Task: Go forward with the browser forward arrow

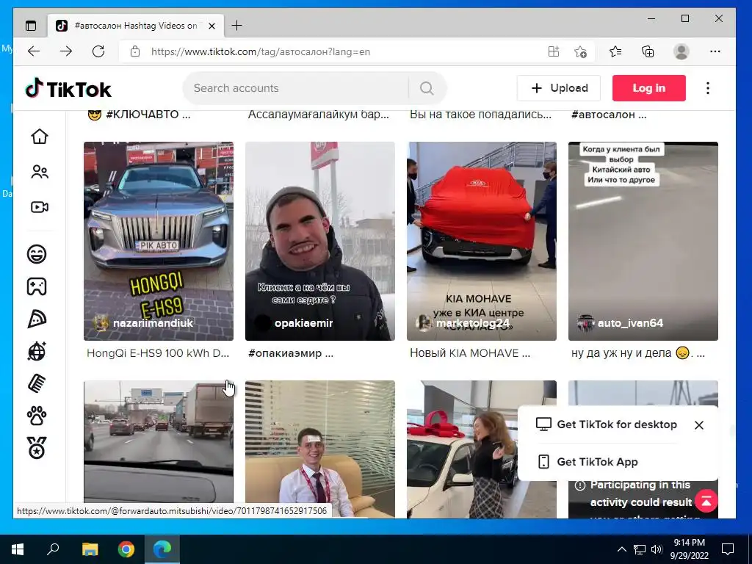Action: tap(65, 51)
